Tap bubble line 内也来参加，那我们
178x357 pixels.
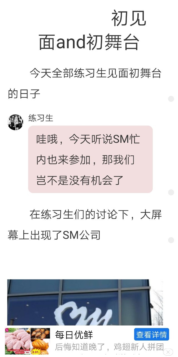tap(85, 160)
